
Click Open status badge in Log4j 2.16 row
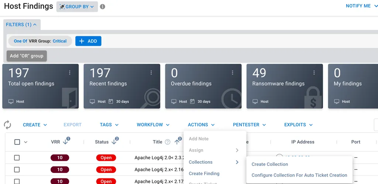pos(106,170)
